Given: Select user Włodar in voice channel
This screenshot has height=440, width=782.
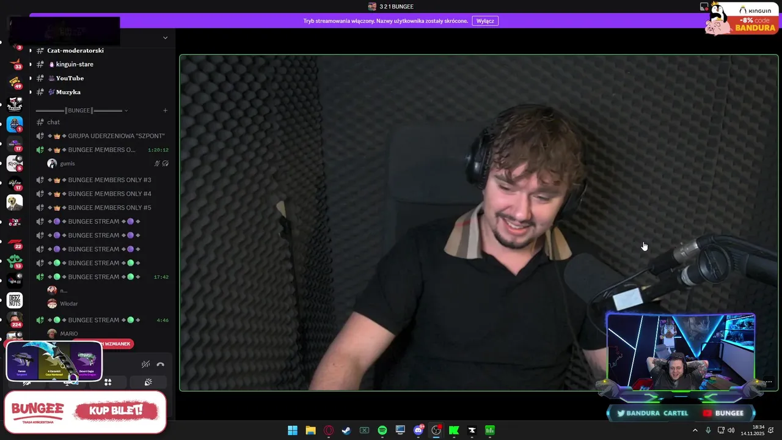Looking at the screenshot, I should [x=68, y=304].
